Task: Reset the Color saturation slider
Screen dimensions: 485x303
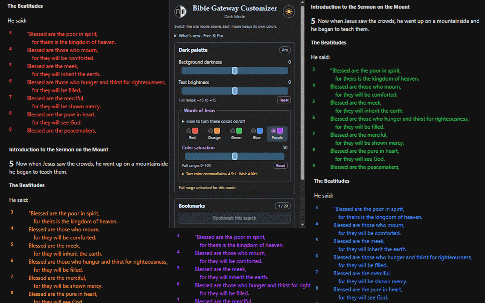Action: point(280,166)
